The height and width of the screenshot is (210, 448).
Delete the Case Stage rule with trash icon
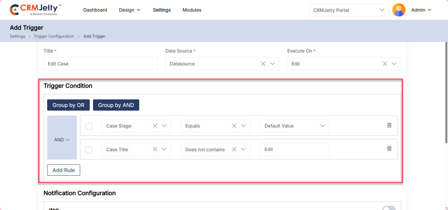pos(389,125)
